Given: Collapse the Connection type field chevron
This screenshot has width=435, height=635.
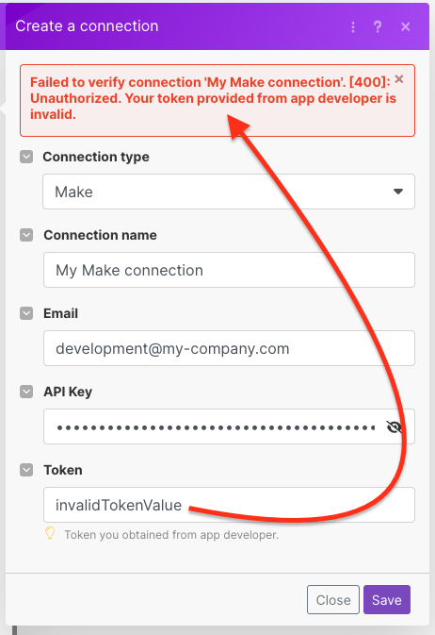Looking at the screenshot, I should click(26, 157).
